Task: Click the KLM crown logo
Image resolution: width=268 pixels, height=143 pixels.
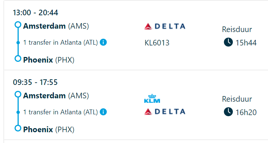Action: pyautogui.click(x=152, y=99)
